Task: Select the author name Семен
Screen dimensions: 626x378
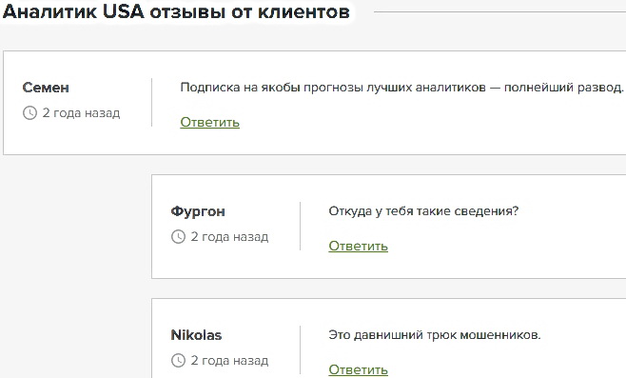Action: [46, 88]
